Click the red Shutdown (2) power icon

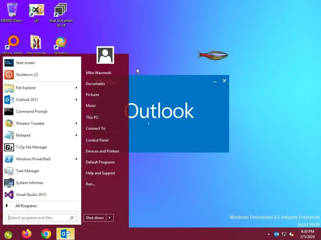(x=9, y=75)
